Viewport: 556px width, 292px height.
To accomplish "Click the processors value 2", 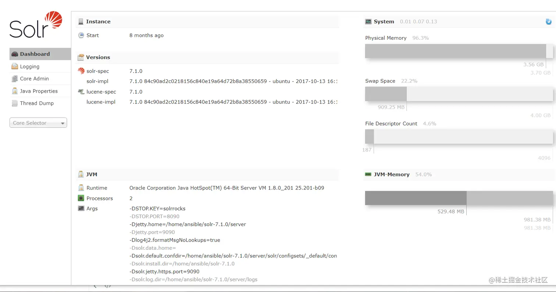I will point(131,198).
